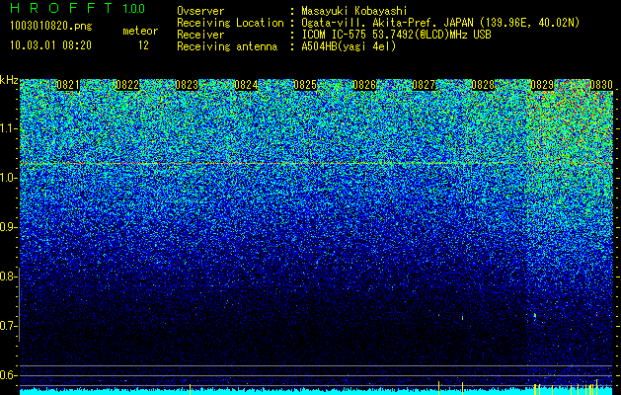Select the timestamp 10.03.01 08:20
621x395 pixels.
point(50,44)
